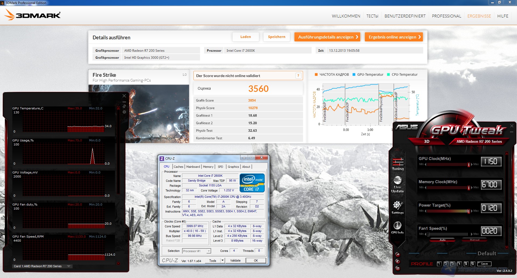Image resolution: width=517 pixels, height=278 pixels.
Task: Switch fan control to Manual mode
Action: click(474, 239)
